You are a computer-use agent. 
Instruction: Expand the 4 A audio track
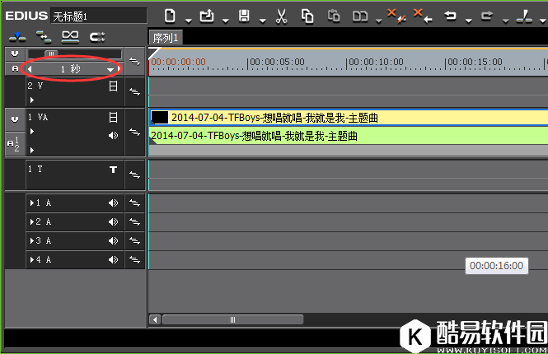32,260
